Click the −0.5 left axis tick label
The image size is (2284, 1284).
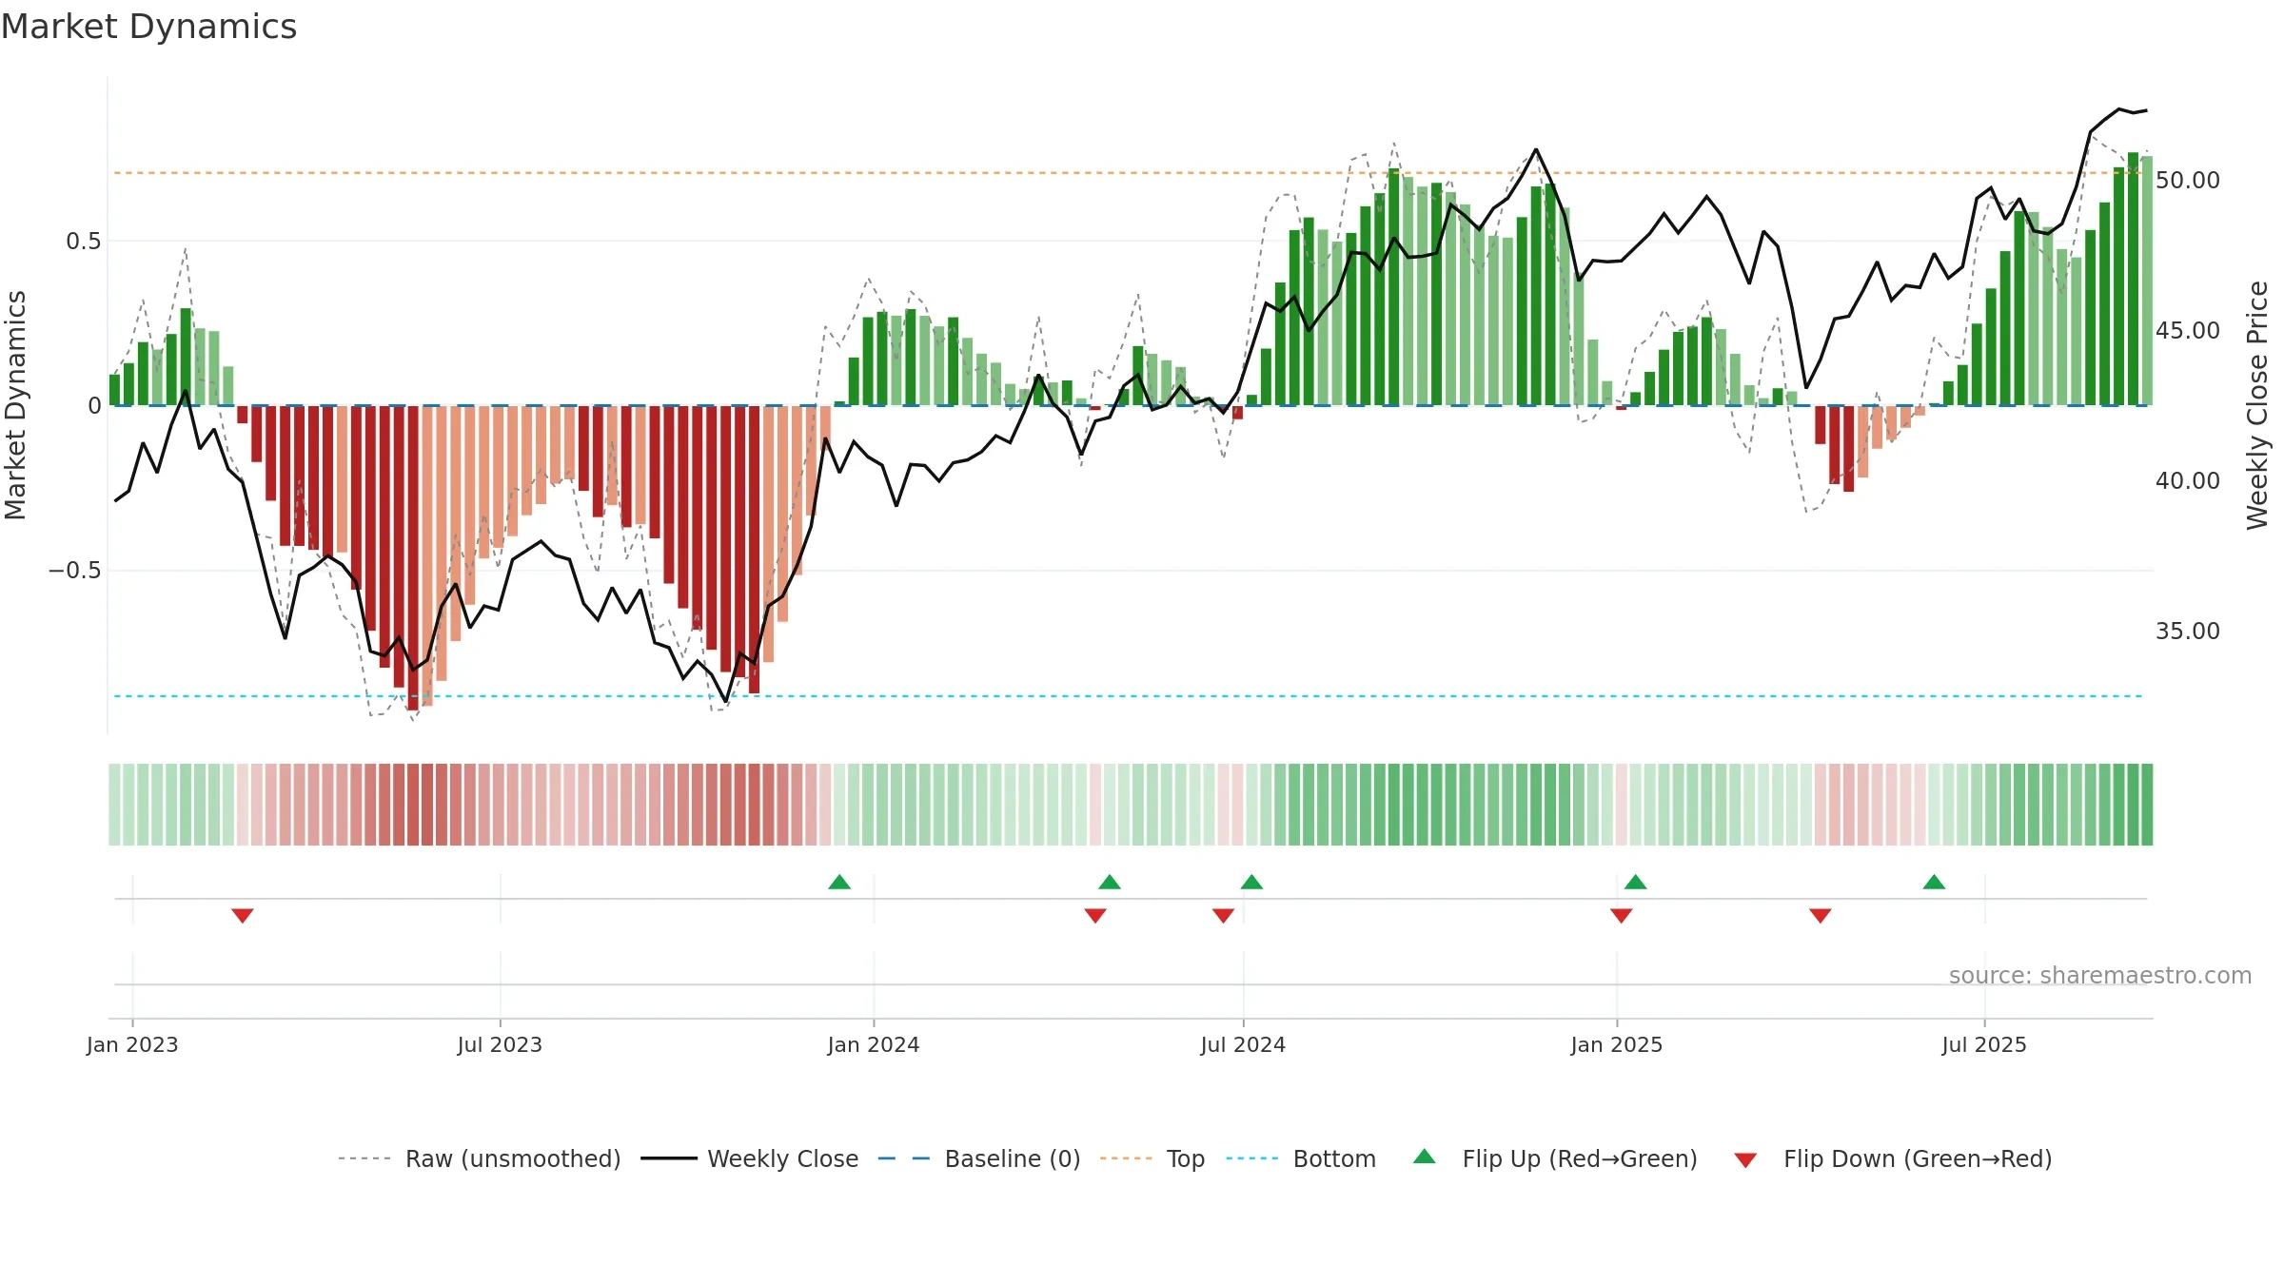point(75,571)
